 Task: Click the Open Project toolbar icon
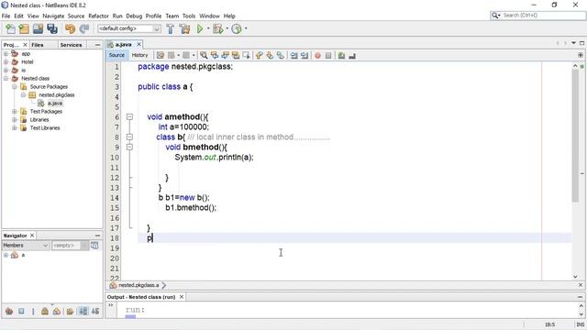pos(38,28)
